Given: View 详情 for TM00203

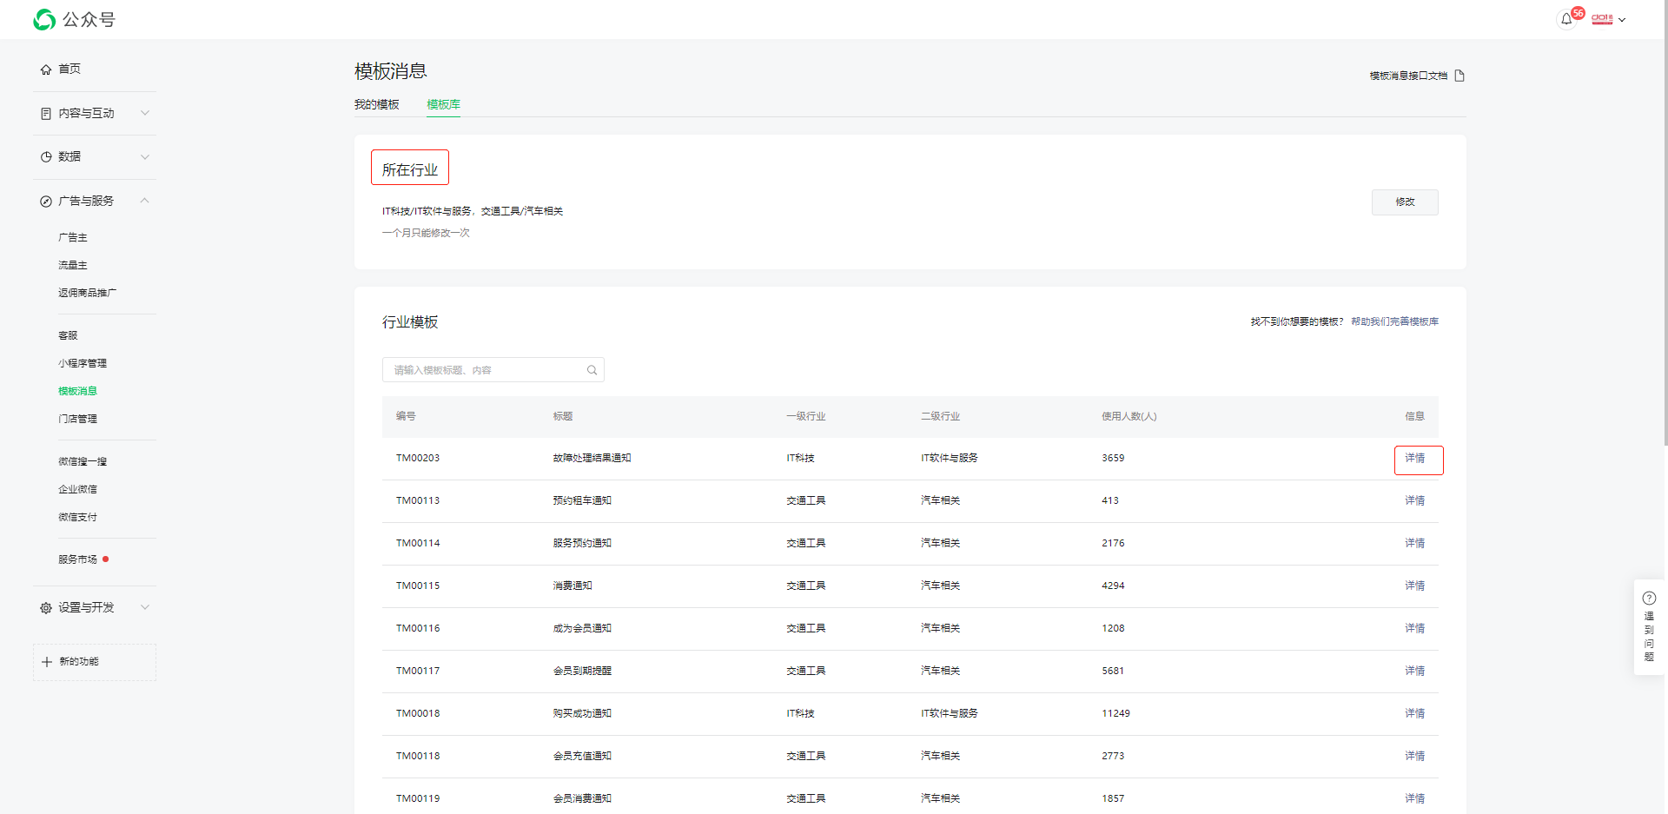Looking at the screenshot, I should (x=1415, y=458).
